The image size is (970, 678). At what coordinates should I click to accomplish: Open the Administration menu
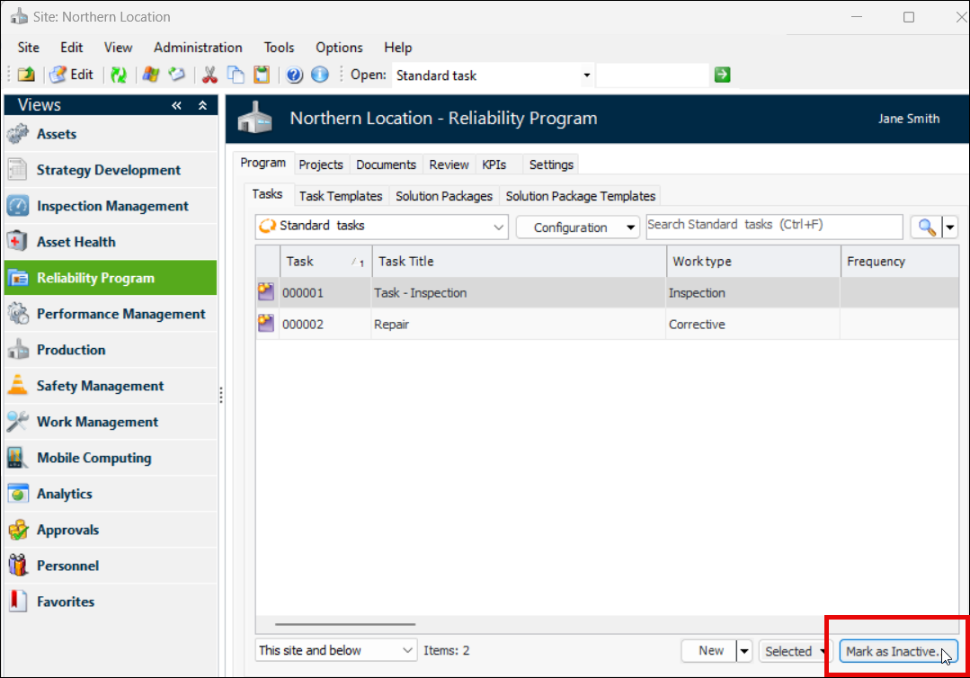198,48
